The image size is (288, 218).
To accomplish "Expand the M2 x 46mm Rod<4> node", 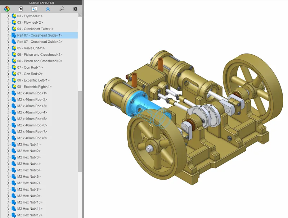I will point(8,112).
